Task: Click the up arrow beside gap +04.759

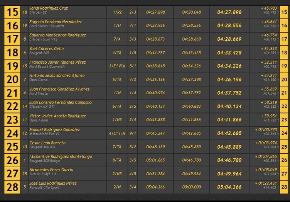Action: point(278,54)
